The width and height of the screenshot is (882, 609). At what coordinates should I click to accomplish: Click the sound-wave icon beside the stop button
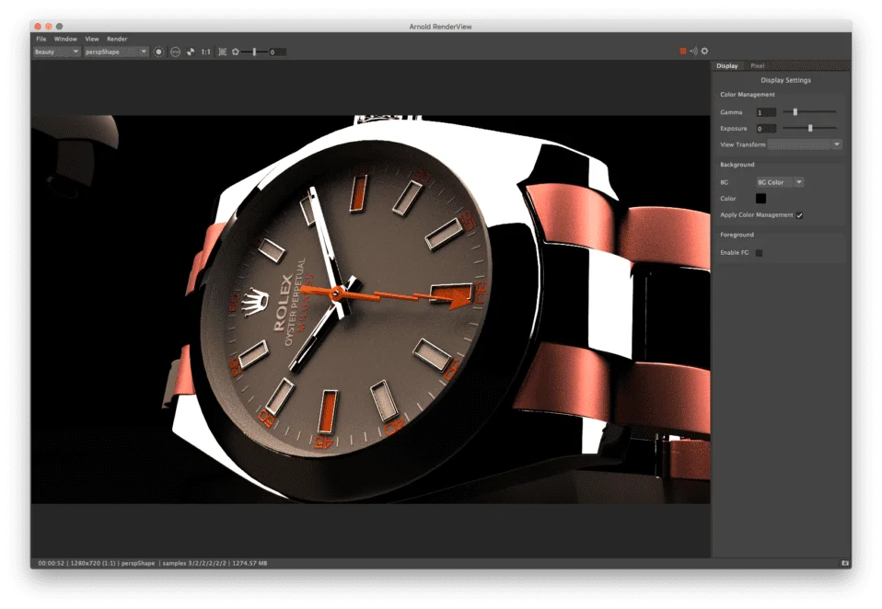pos(693,52)
